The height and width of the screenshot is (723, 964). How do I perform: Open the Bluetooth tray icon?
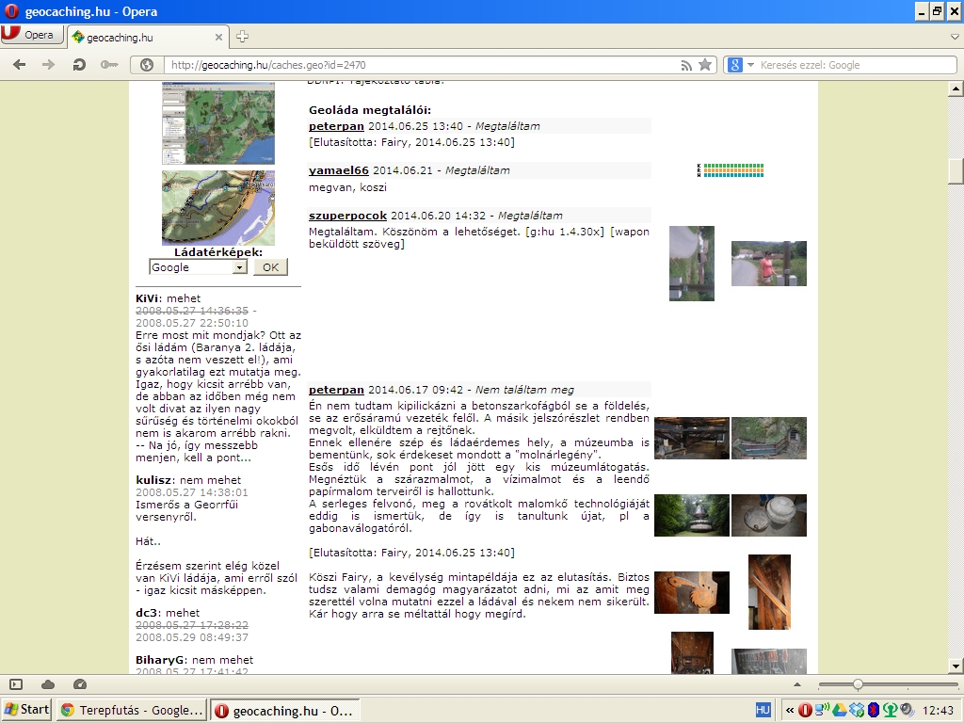point(873,710)
